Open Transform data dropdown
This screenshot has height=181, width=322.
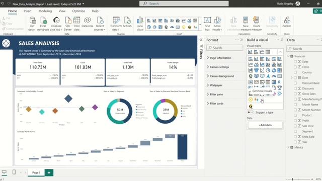coord(116,24)
